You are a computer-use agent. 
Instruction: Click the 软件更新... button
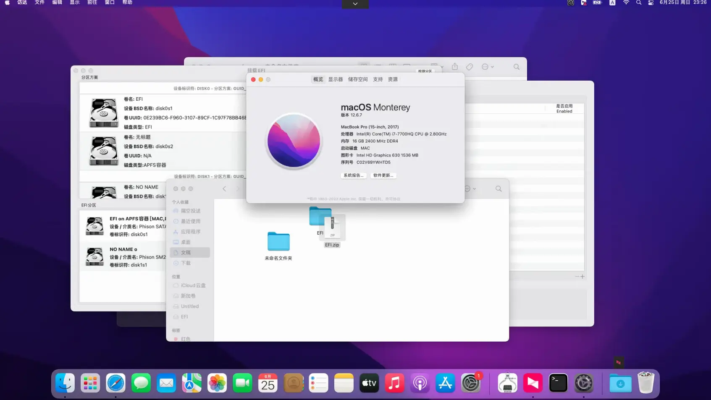pos(383,175)
